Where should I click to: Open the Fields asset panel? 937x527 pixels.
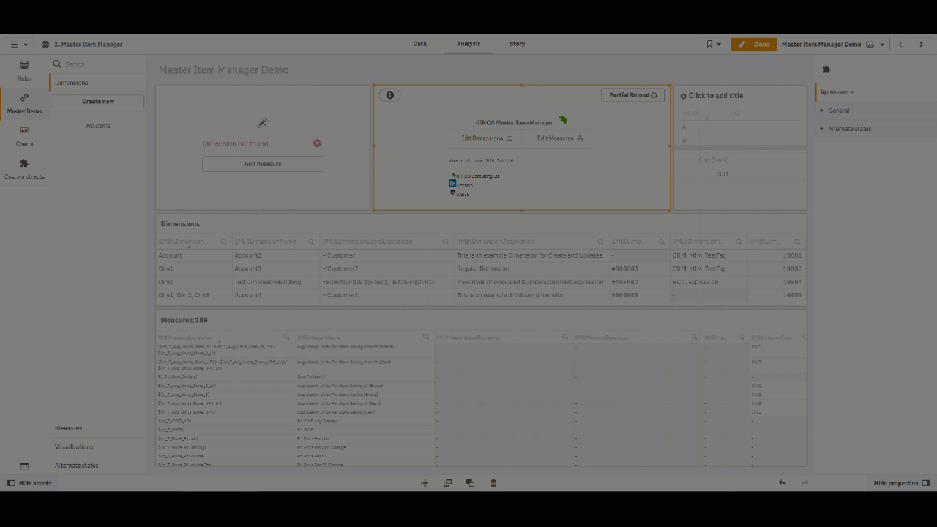[x=24, y=71]
